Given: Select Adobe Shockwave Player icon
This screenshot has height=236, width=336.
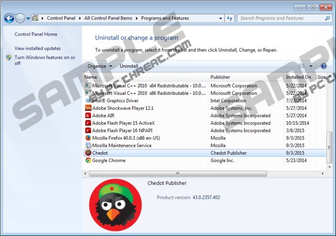Looking at the screenshot, I should (88, 108).
